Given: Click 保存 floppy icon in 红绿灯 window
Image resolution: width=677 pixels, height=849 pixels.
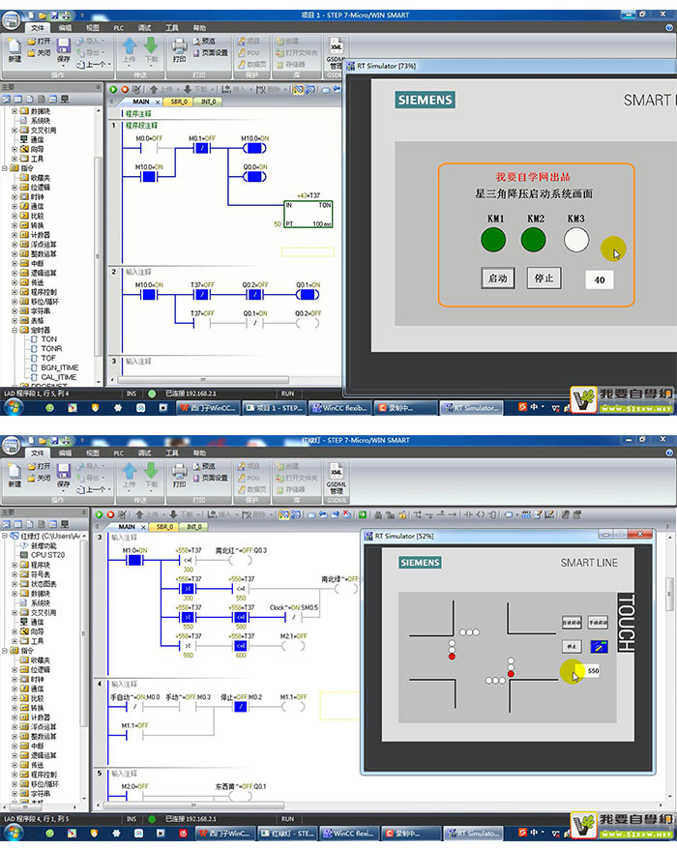Looking at the screenshot, I should coord(64,472).
